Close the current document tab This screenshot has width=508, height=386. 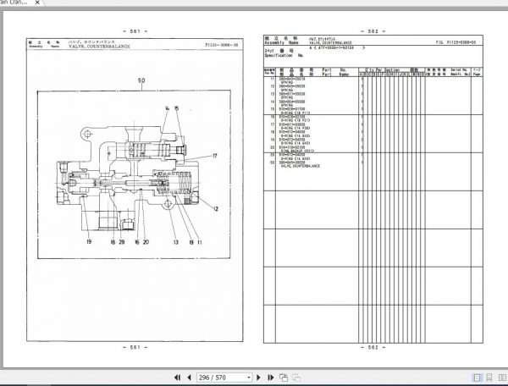pyautogui.click(x=37, y=3)
